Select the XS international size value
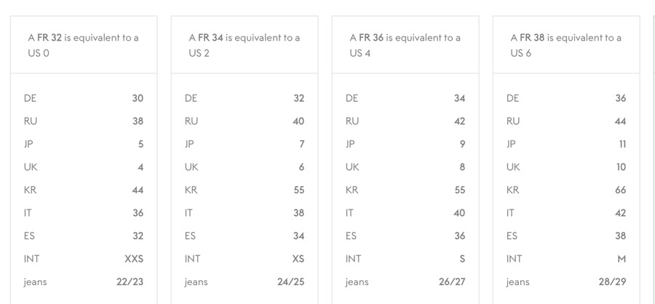 coord(298,259)
